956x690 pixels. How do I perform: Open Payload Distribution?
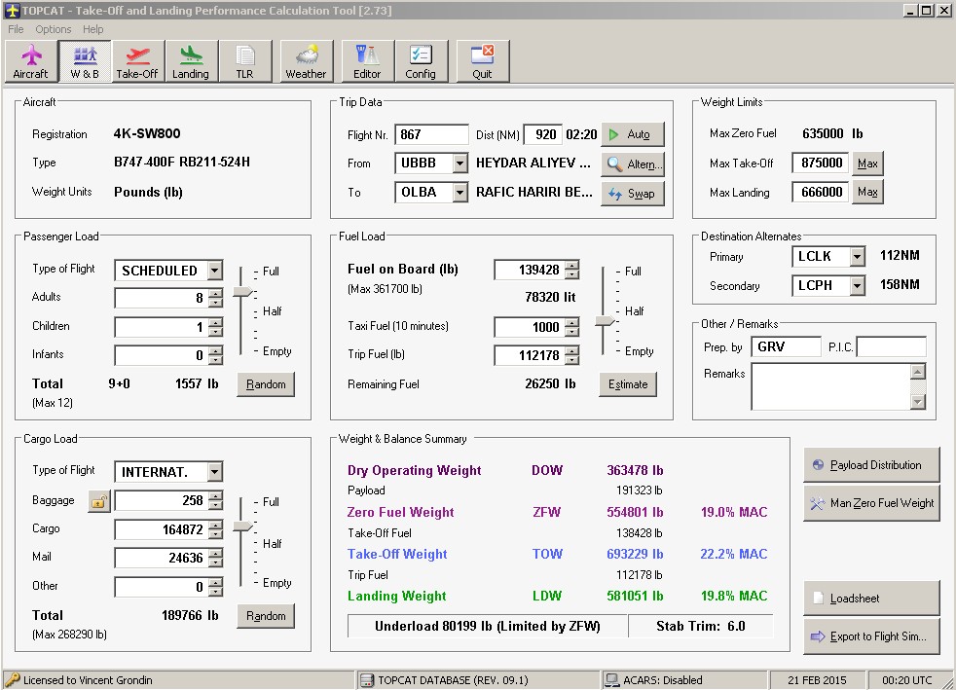[871, 465]
